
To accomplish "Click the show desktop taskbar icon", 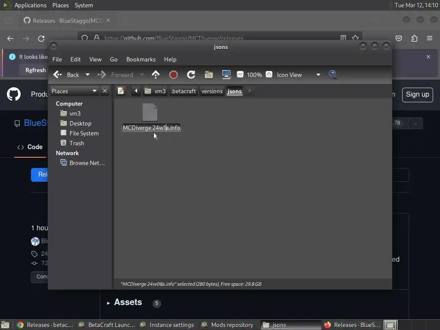I will tap(5, 325).
